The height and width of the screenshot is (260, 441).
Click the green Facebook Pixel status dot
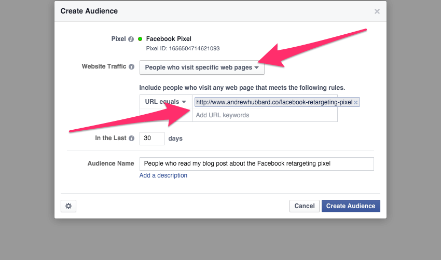tap(140, 39)
